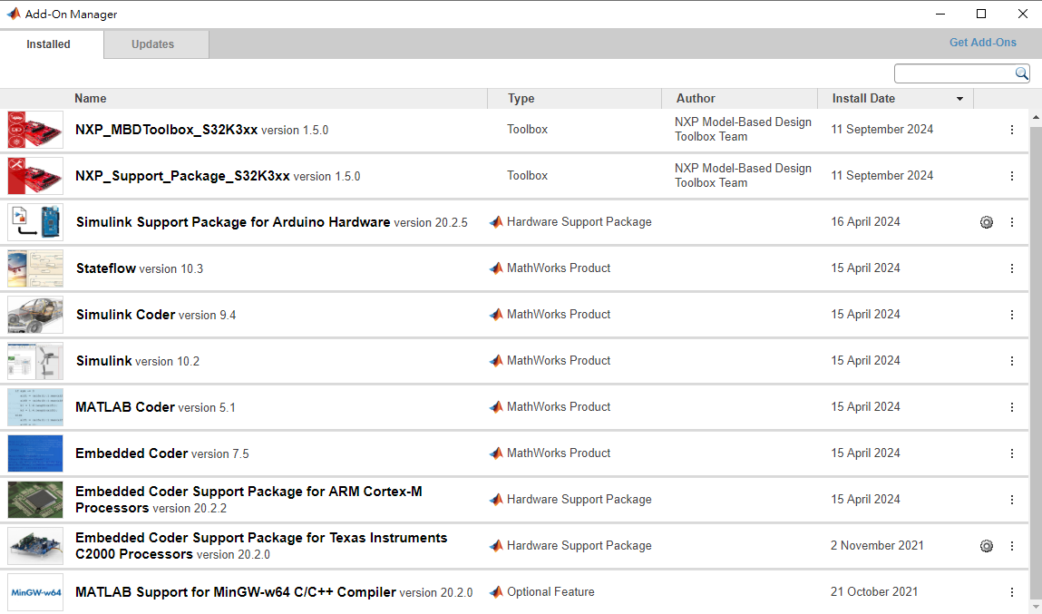Open three-dot menu for Simulink row

pos(1012,361)
